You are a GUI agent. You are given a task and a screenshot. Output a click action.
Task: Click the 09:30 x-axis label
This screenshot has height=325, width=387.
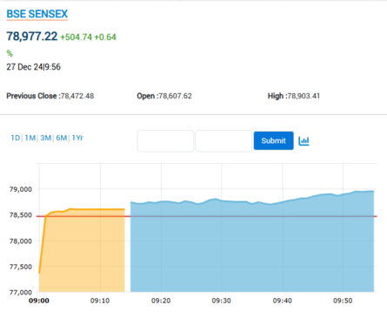[222, 301]
